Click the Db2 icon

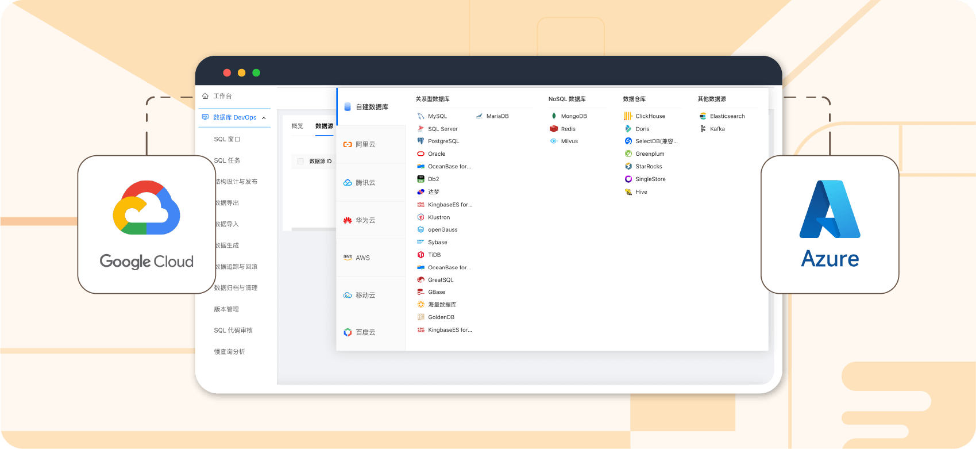(x=421, y=179)
